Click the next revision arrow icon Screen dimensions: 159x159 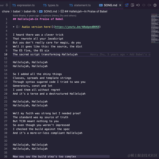(x=149, y=5)
